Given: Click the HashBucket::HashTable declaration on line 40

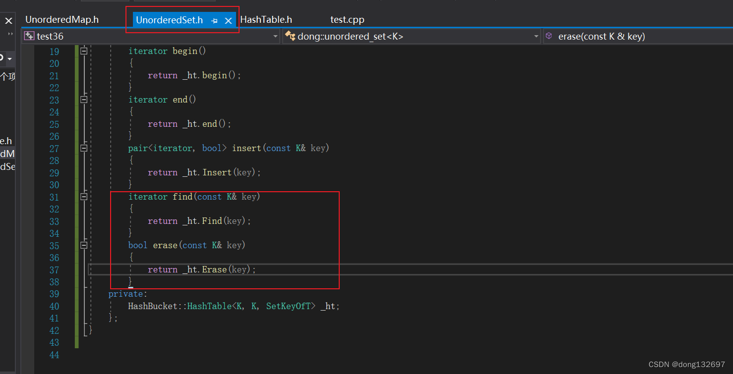Looking at the screenshot, I should (234, 306).
